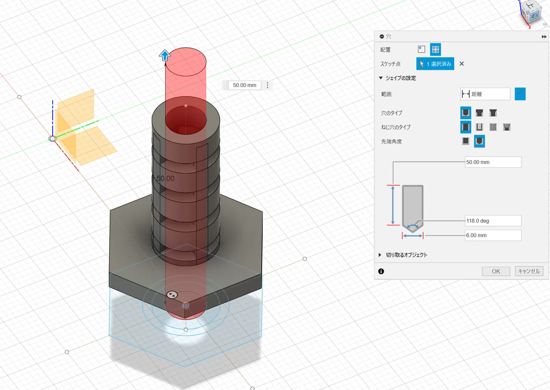Select clearance tap type icon
The width and height of the screenshot is (550, 390).
[479, 127]
